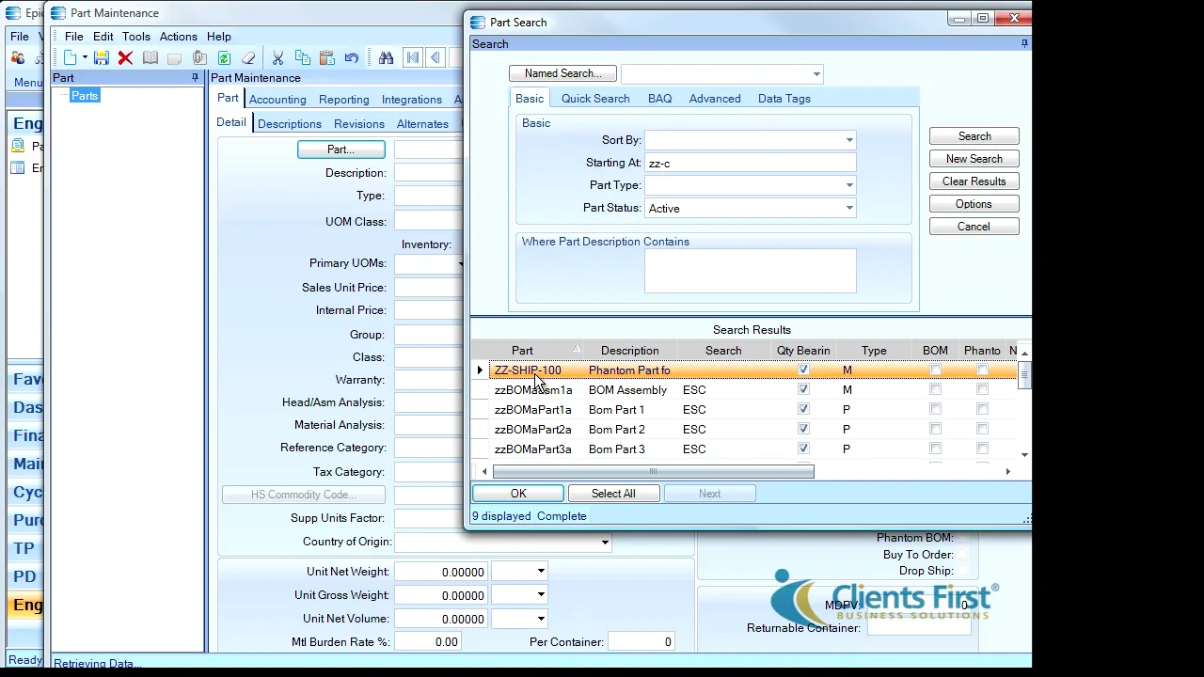Click the Undo arrow icon

click(x=351, y=58)
